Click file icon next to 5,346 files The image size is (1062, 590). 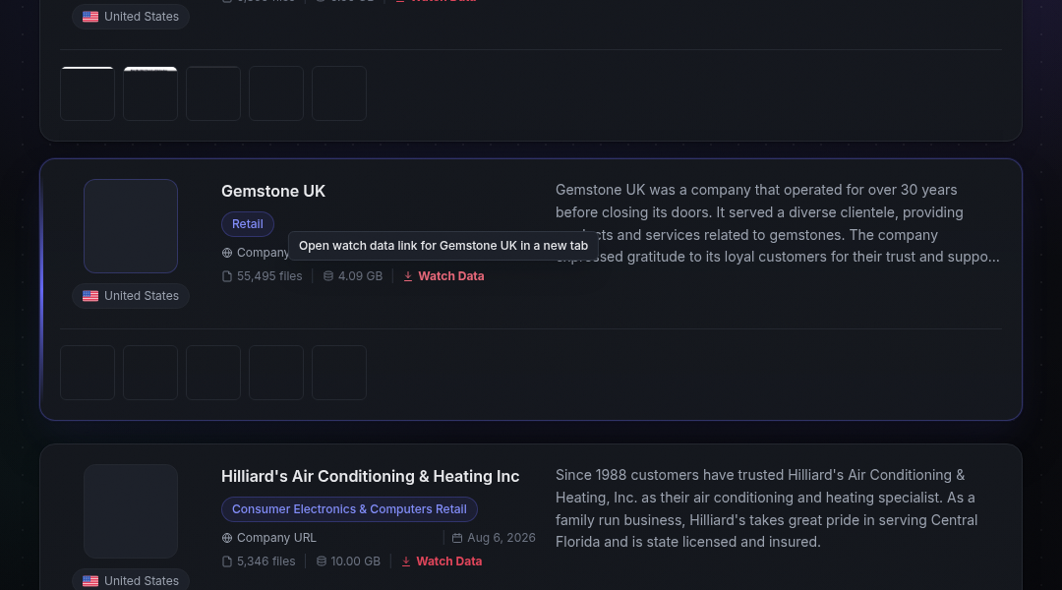tap(227, 561)
